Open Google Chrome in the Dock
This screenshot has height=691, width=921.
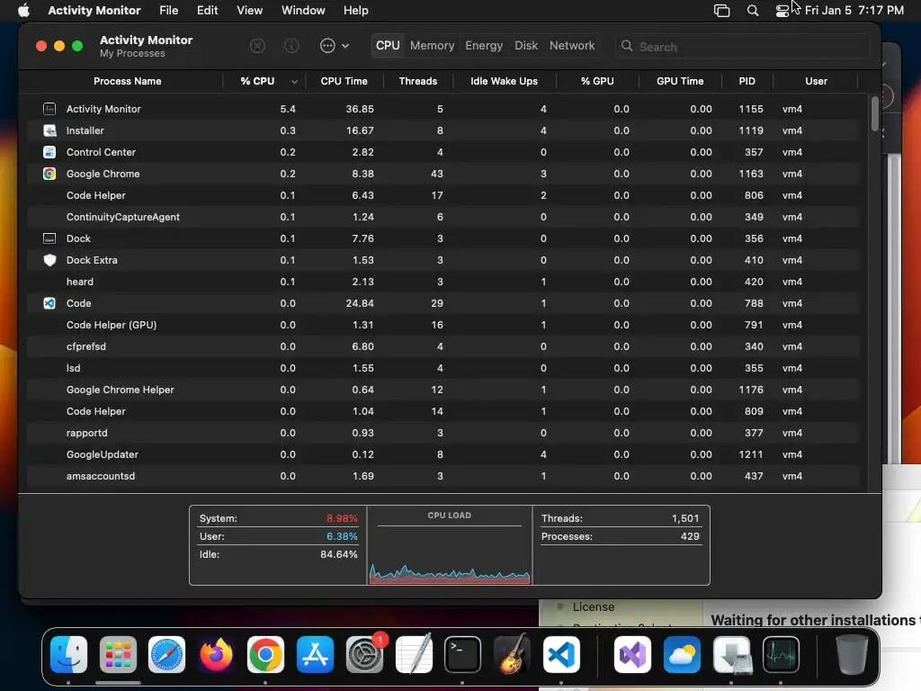[265, 654]
